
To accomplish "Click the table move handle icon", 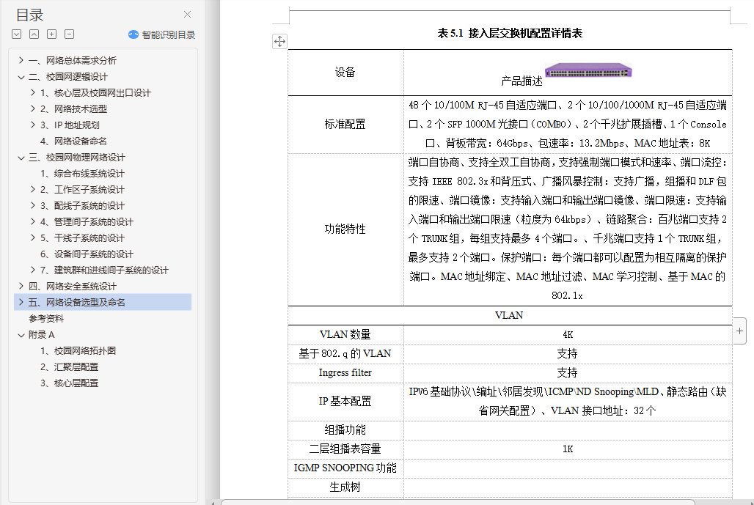I will 279,41.
